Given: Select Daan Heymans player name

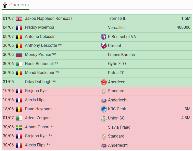Looking at the screenshot, I should [39, 109].
